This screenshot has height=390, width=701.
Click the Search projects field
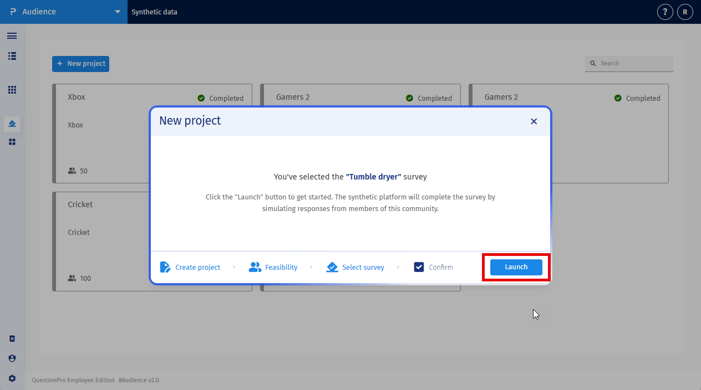[629, 64]
